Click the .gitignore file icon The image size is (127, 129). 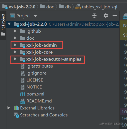tap(23, 73)
